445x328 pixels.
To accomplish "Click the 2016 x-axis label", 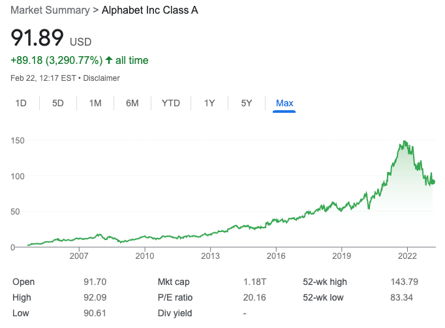I will coord(276,258).
